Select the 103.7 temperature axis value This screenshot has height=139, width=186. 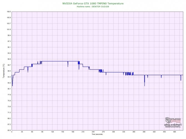coord(9,24)
